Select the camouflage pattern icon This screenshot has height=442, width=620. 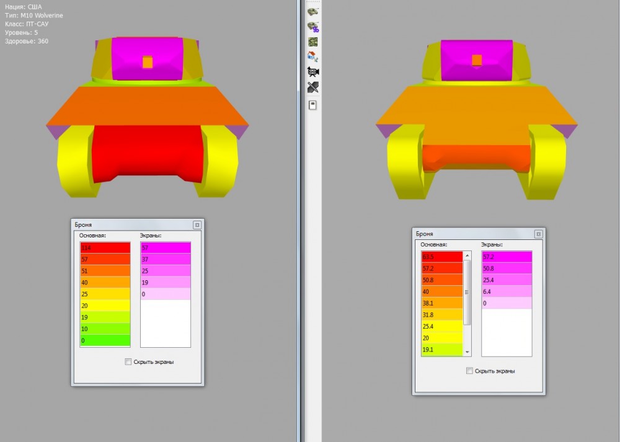[x=313, y=42]
